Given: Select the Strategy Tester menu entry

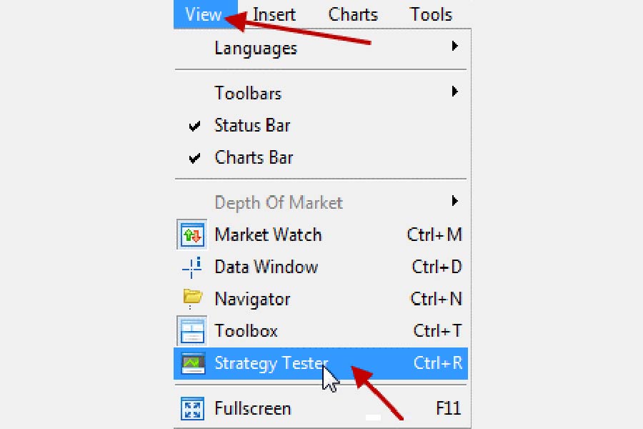Looking at the screenshot, I should (271, 363).
